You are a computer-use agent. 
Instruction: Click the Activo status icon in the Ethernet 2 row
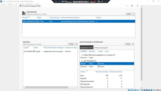click(99, 66)
